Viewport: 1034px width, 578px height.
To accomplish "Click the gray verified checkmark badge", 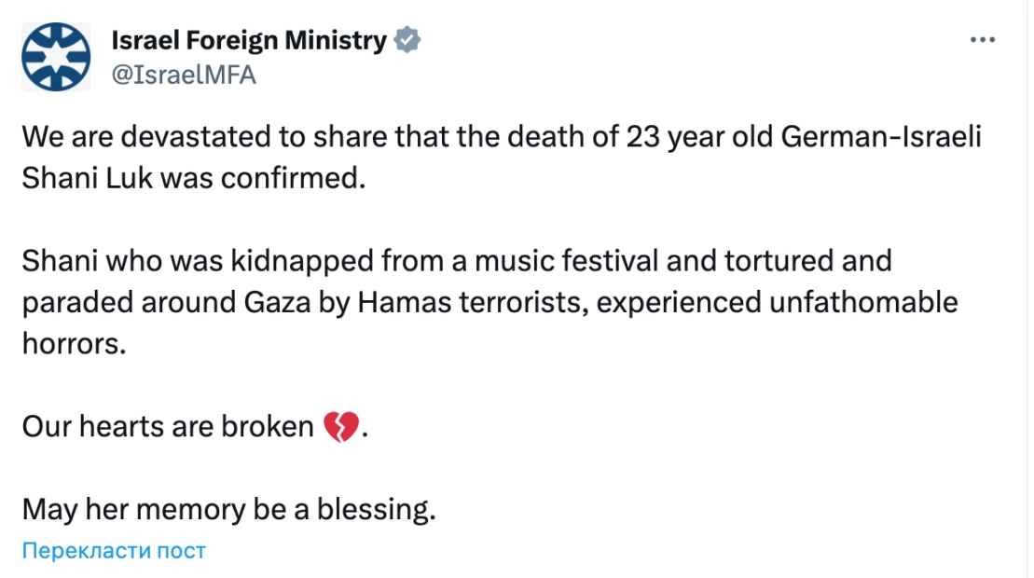I will (407, 40).
